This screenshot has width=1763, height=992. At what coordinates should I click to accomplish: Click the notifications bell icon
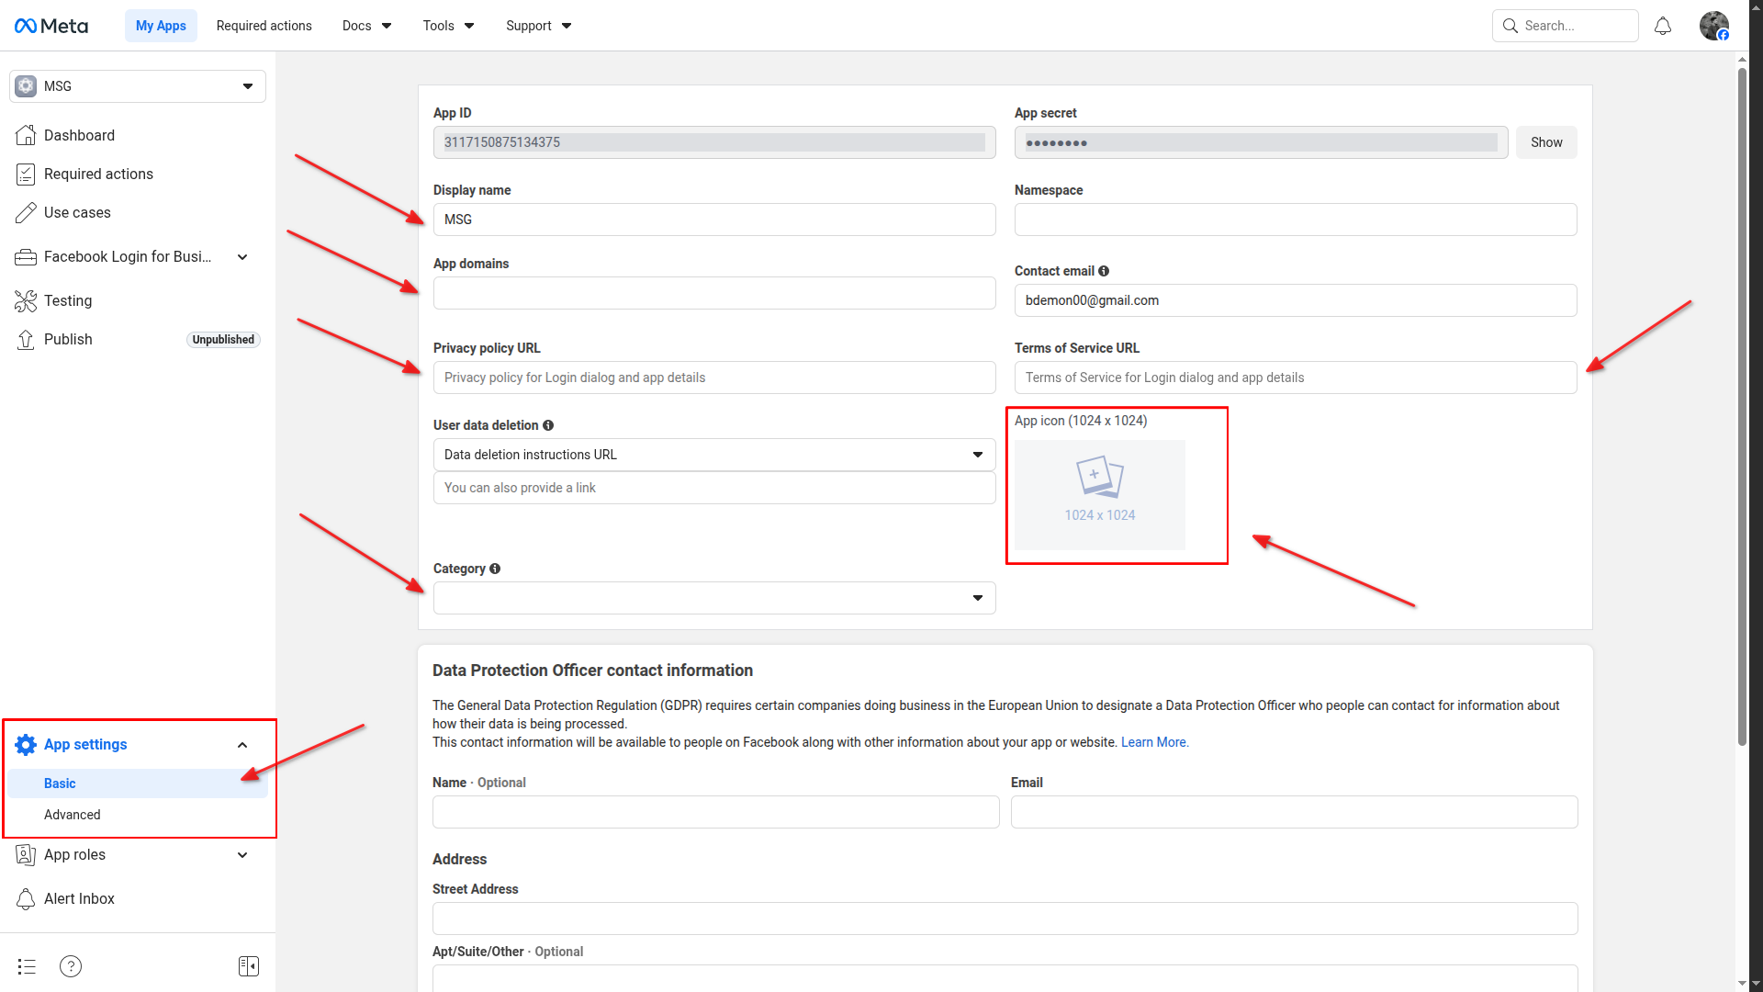pyautogui.click(x=1663, y=26)
